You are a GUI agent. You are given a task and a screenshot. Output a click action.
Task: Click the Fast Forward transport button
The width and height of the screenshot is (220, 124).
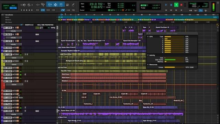176,10
